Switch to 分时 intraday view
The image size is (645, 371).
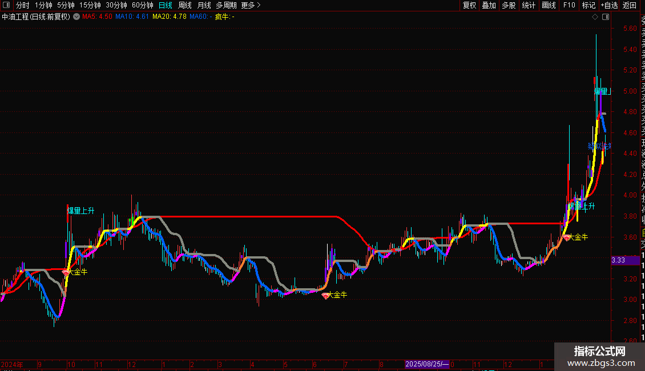click(23, 5)
